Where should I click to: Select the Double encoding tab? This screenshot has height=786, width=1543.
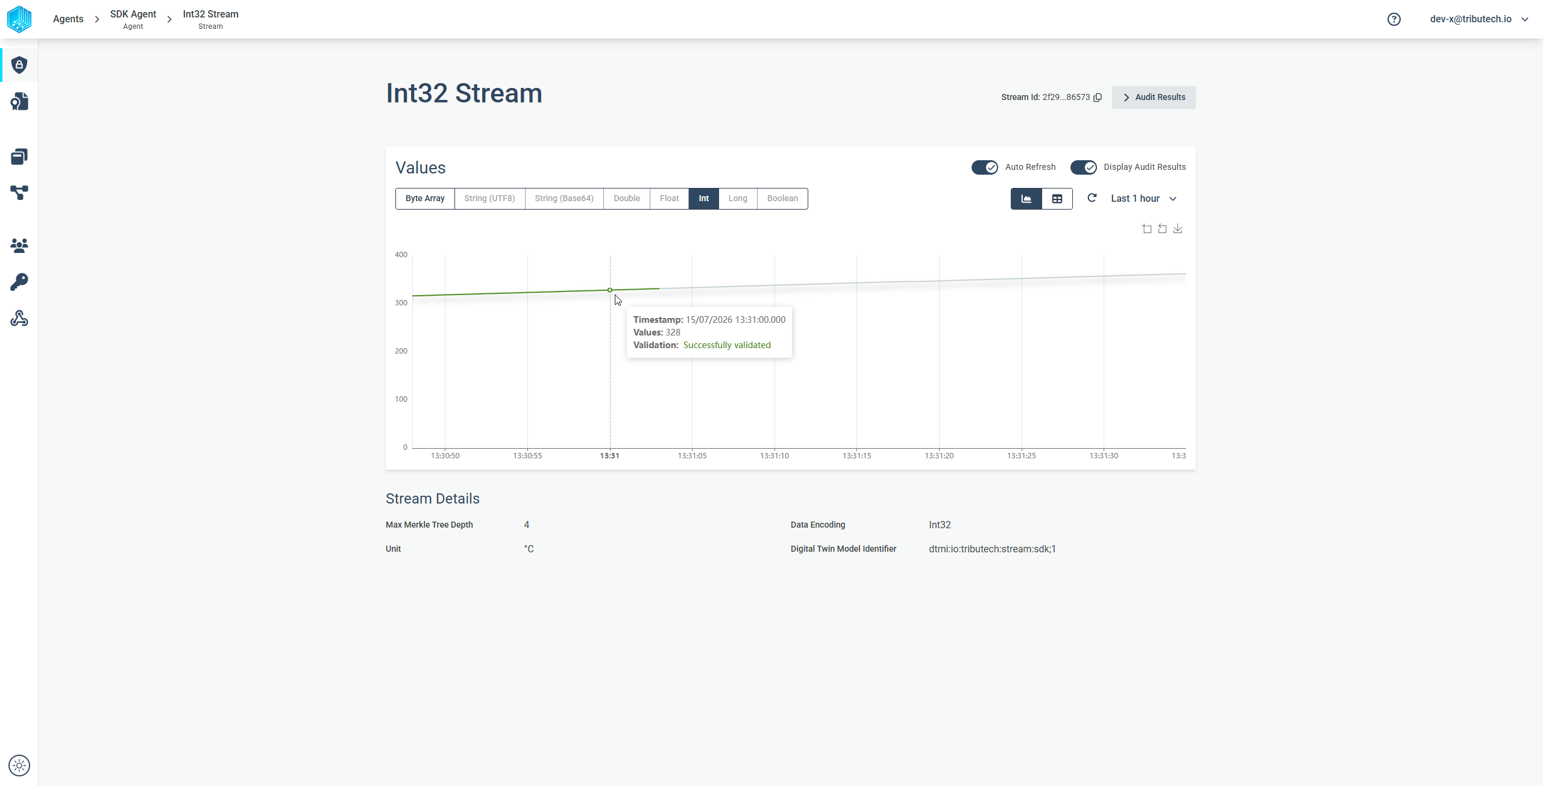627,199
